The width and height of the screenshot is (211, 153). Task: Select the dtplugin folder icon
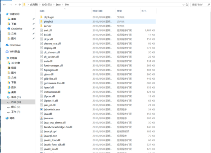click(41, 17)
